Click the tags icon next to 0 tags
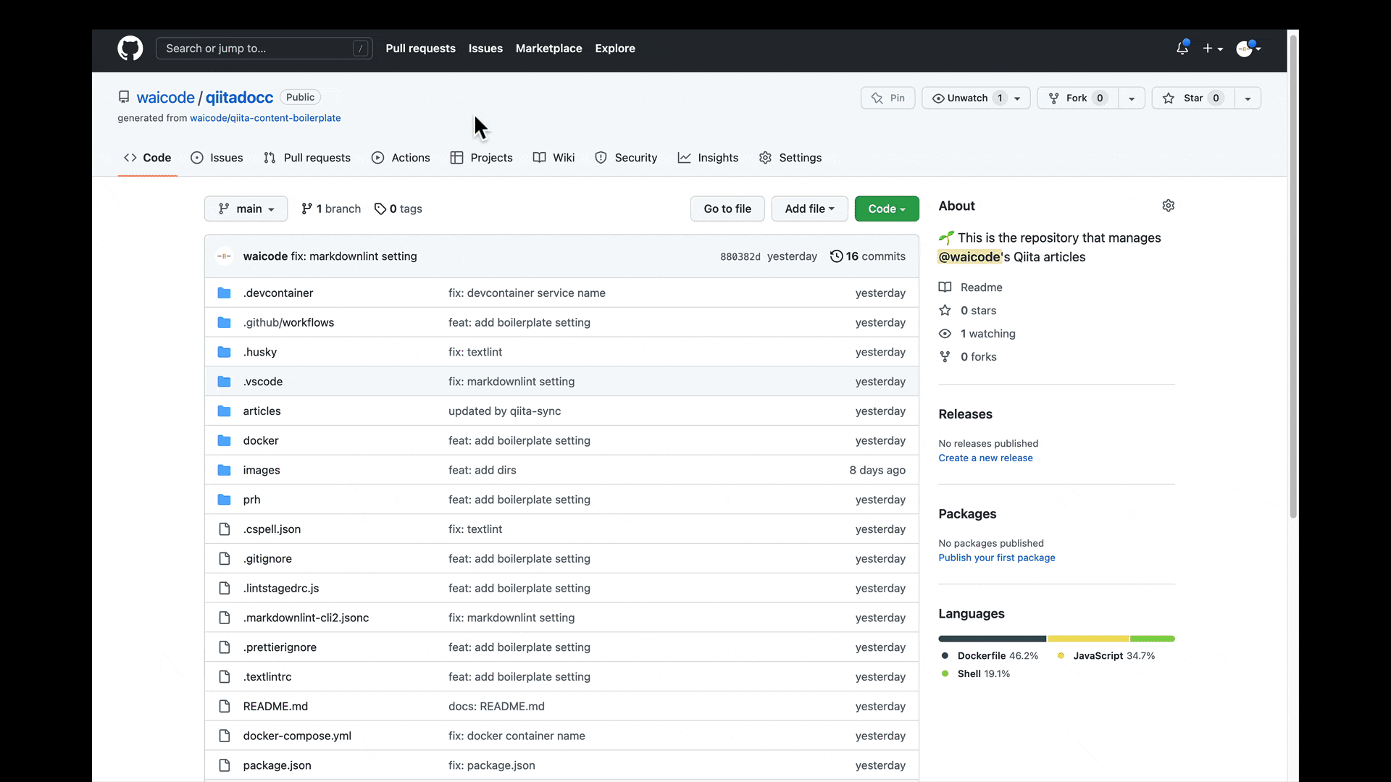 click(x=381, y=209)
